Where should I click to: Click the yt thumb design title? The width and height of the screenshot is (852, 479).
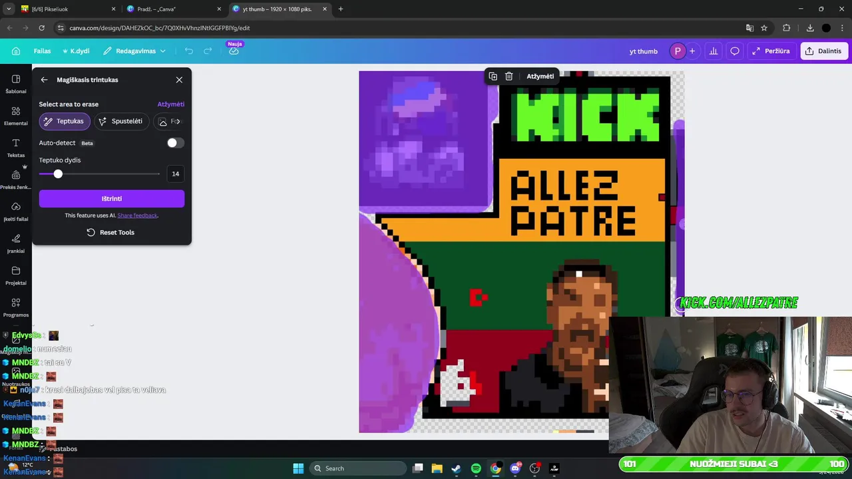[x=643, y=51]
